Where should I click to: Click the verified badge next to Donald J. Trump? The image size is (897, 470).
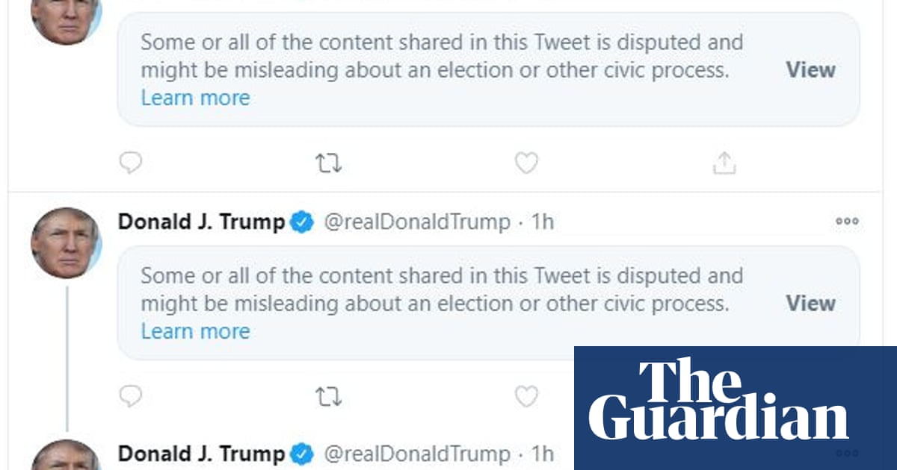pos(301,222)
